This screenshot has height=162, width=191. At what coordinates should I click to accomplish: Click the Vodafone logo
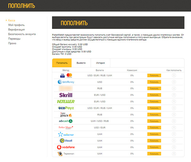[66, 147]
